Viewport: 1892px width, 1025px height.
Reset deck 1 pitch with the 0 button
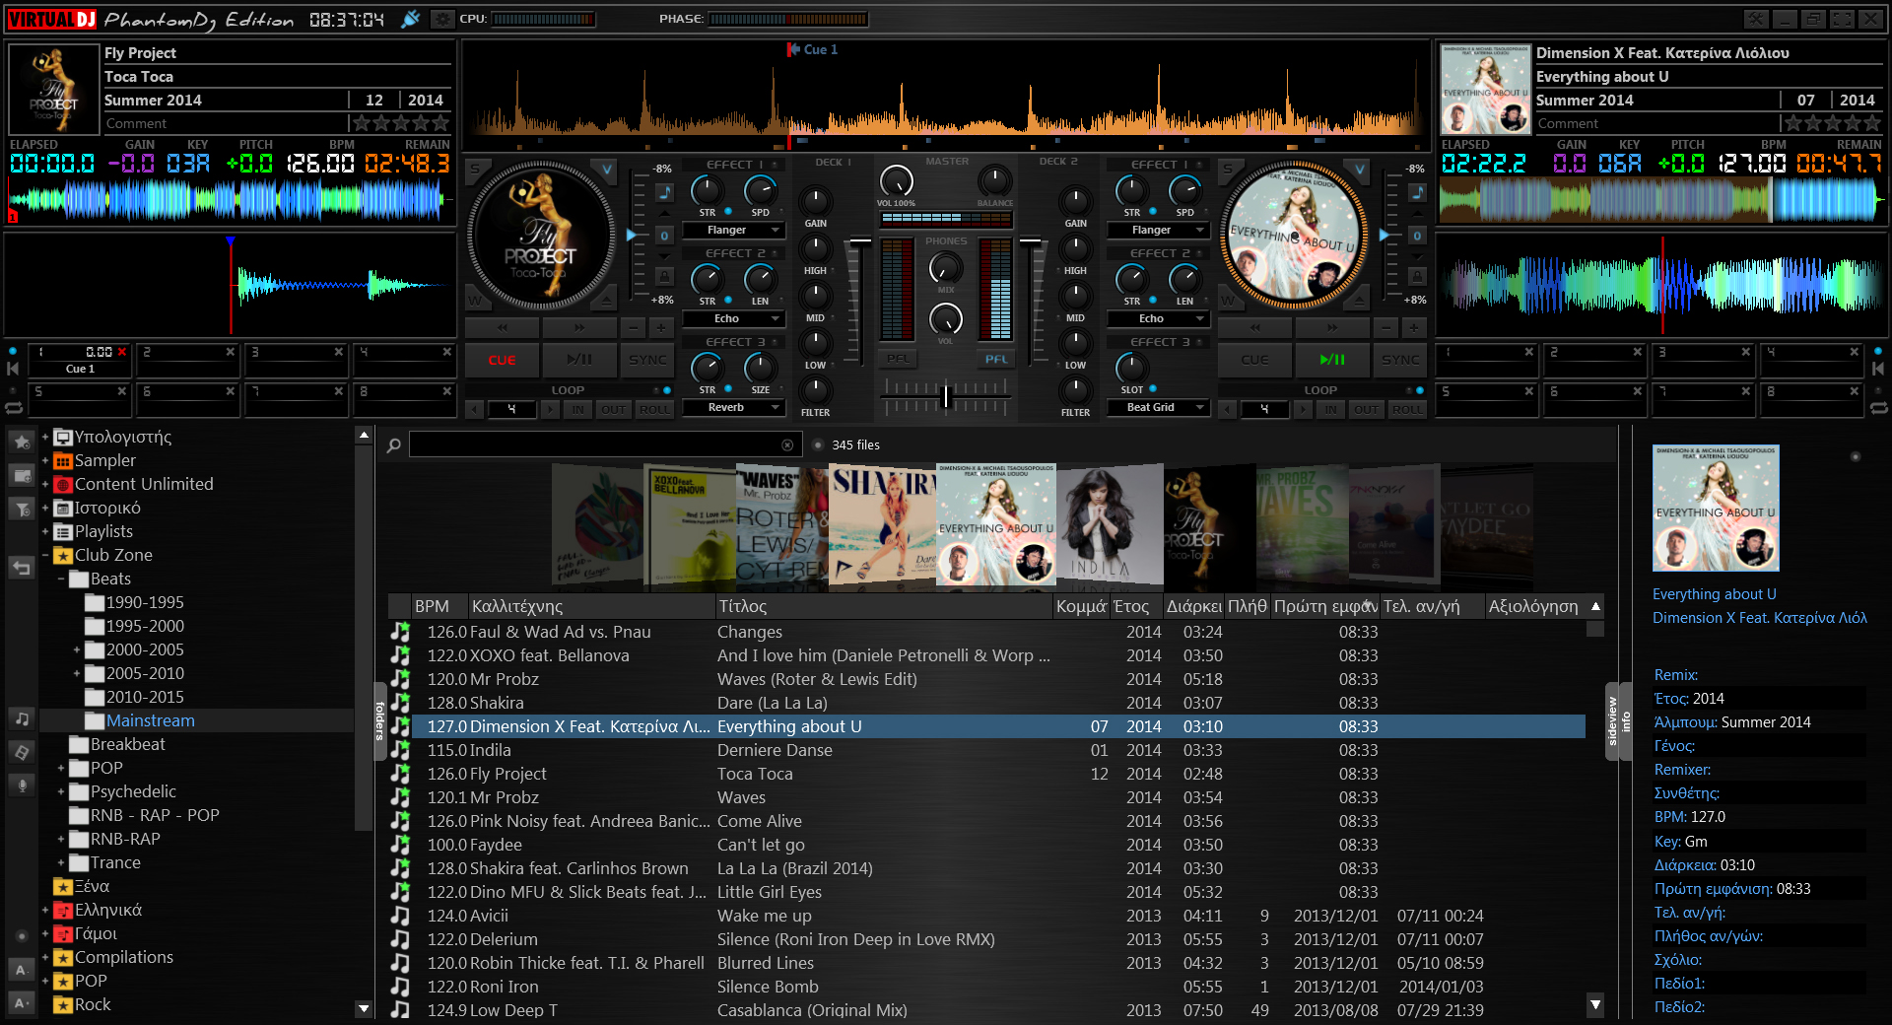(664, 236)
